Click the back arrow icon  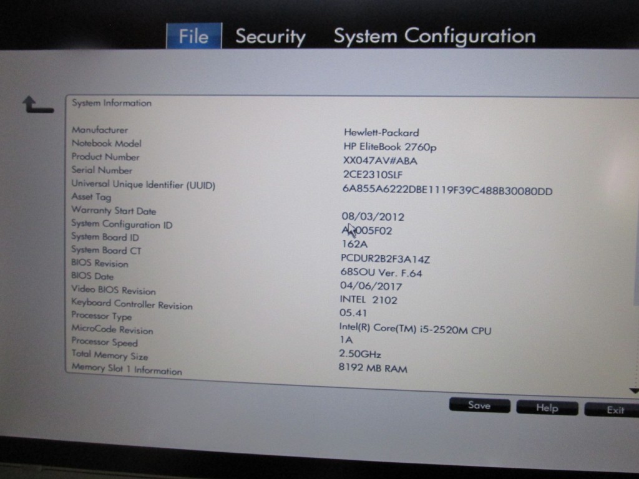[x=38, y=104]
